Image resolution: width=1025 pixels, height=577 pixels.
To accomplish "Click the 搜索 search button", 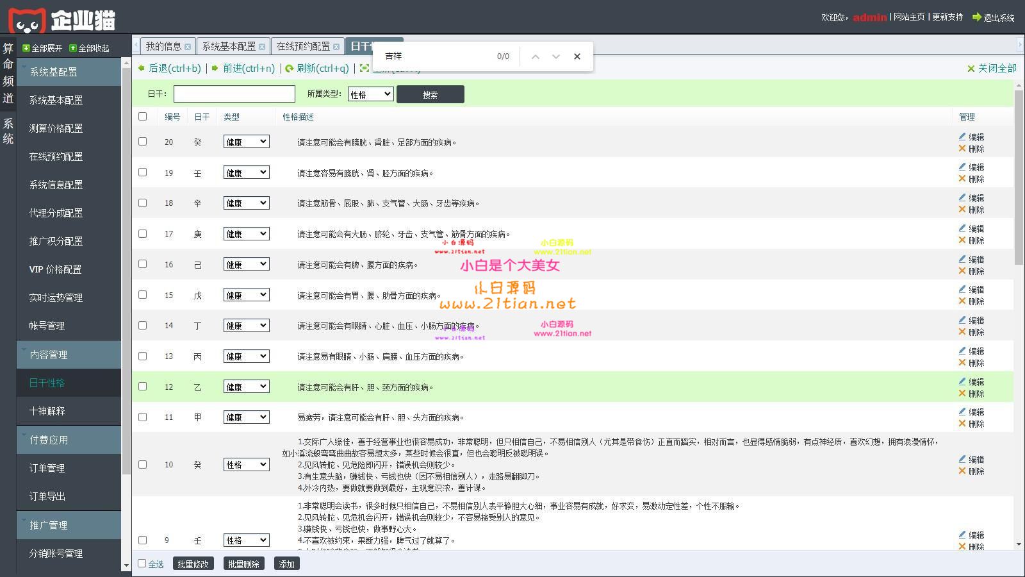I will point(430,94).
